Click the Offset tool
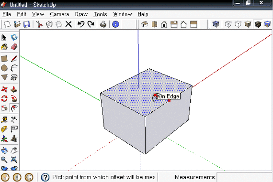The width and height of the screenshot is (273, 182). 14,108
